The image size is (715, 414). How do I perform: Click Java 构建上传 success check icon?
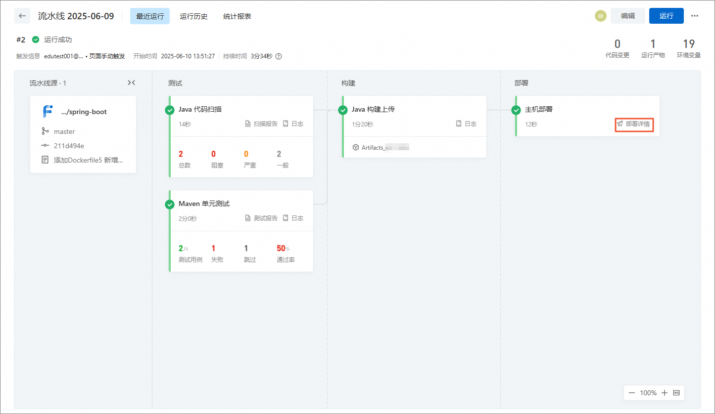pos(343,110)
